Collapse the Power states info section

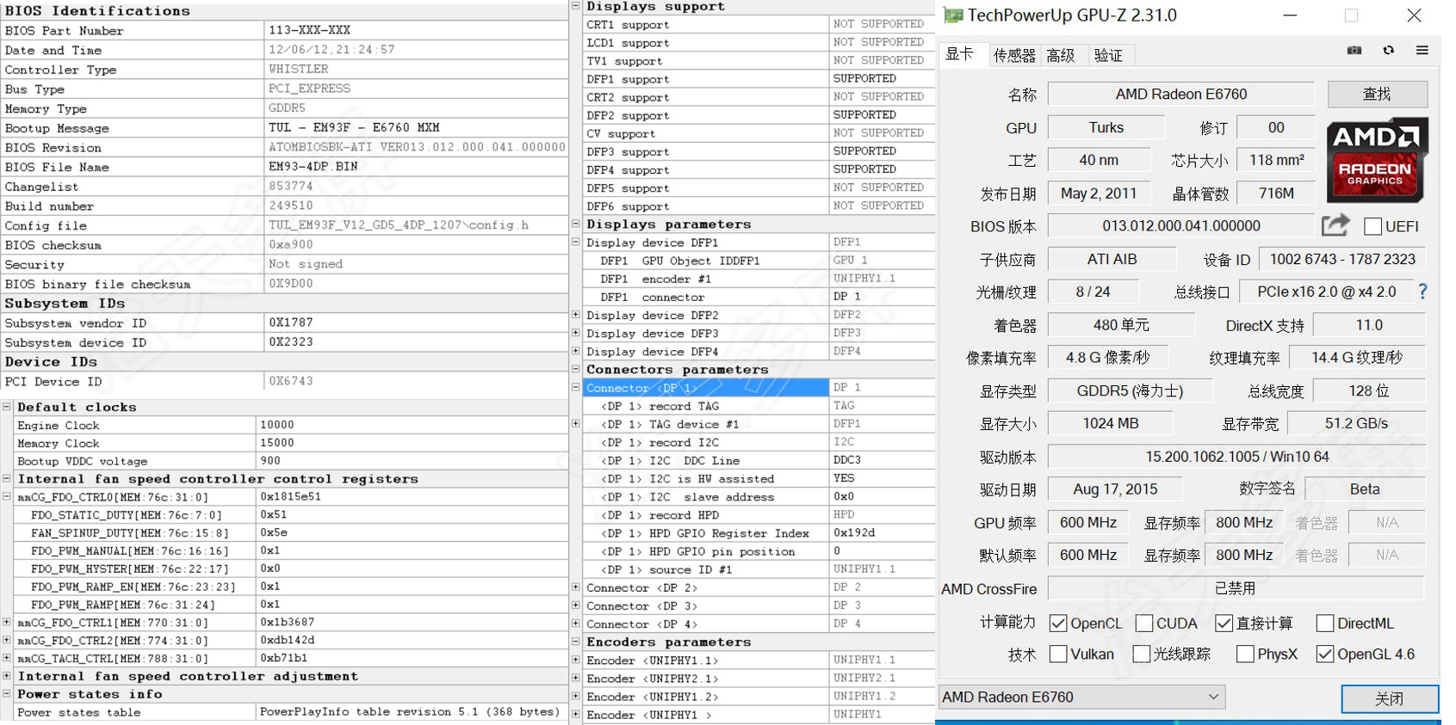pos(7,694)
